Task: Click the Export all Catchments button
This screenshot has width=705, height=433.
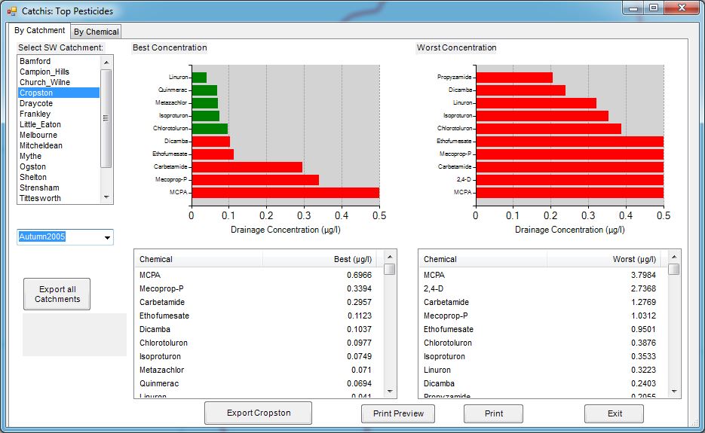Action: 57,294
